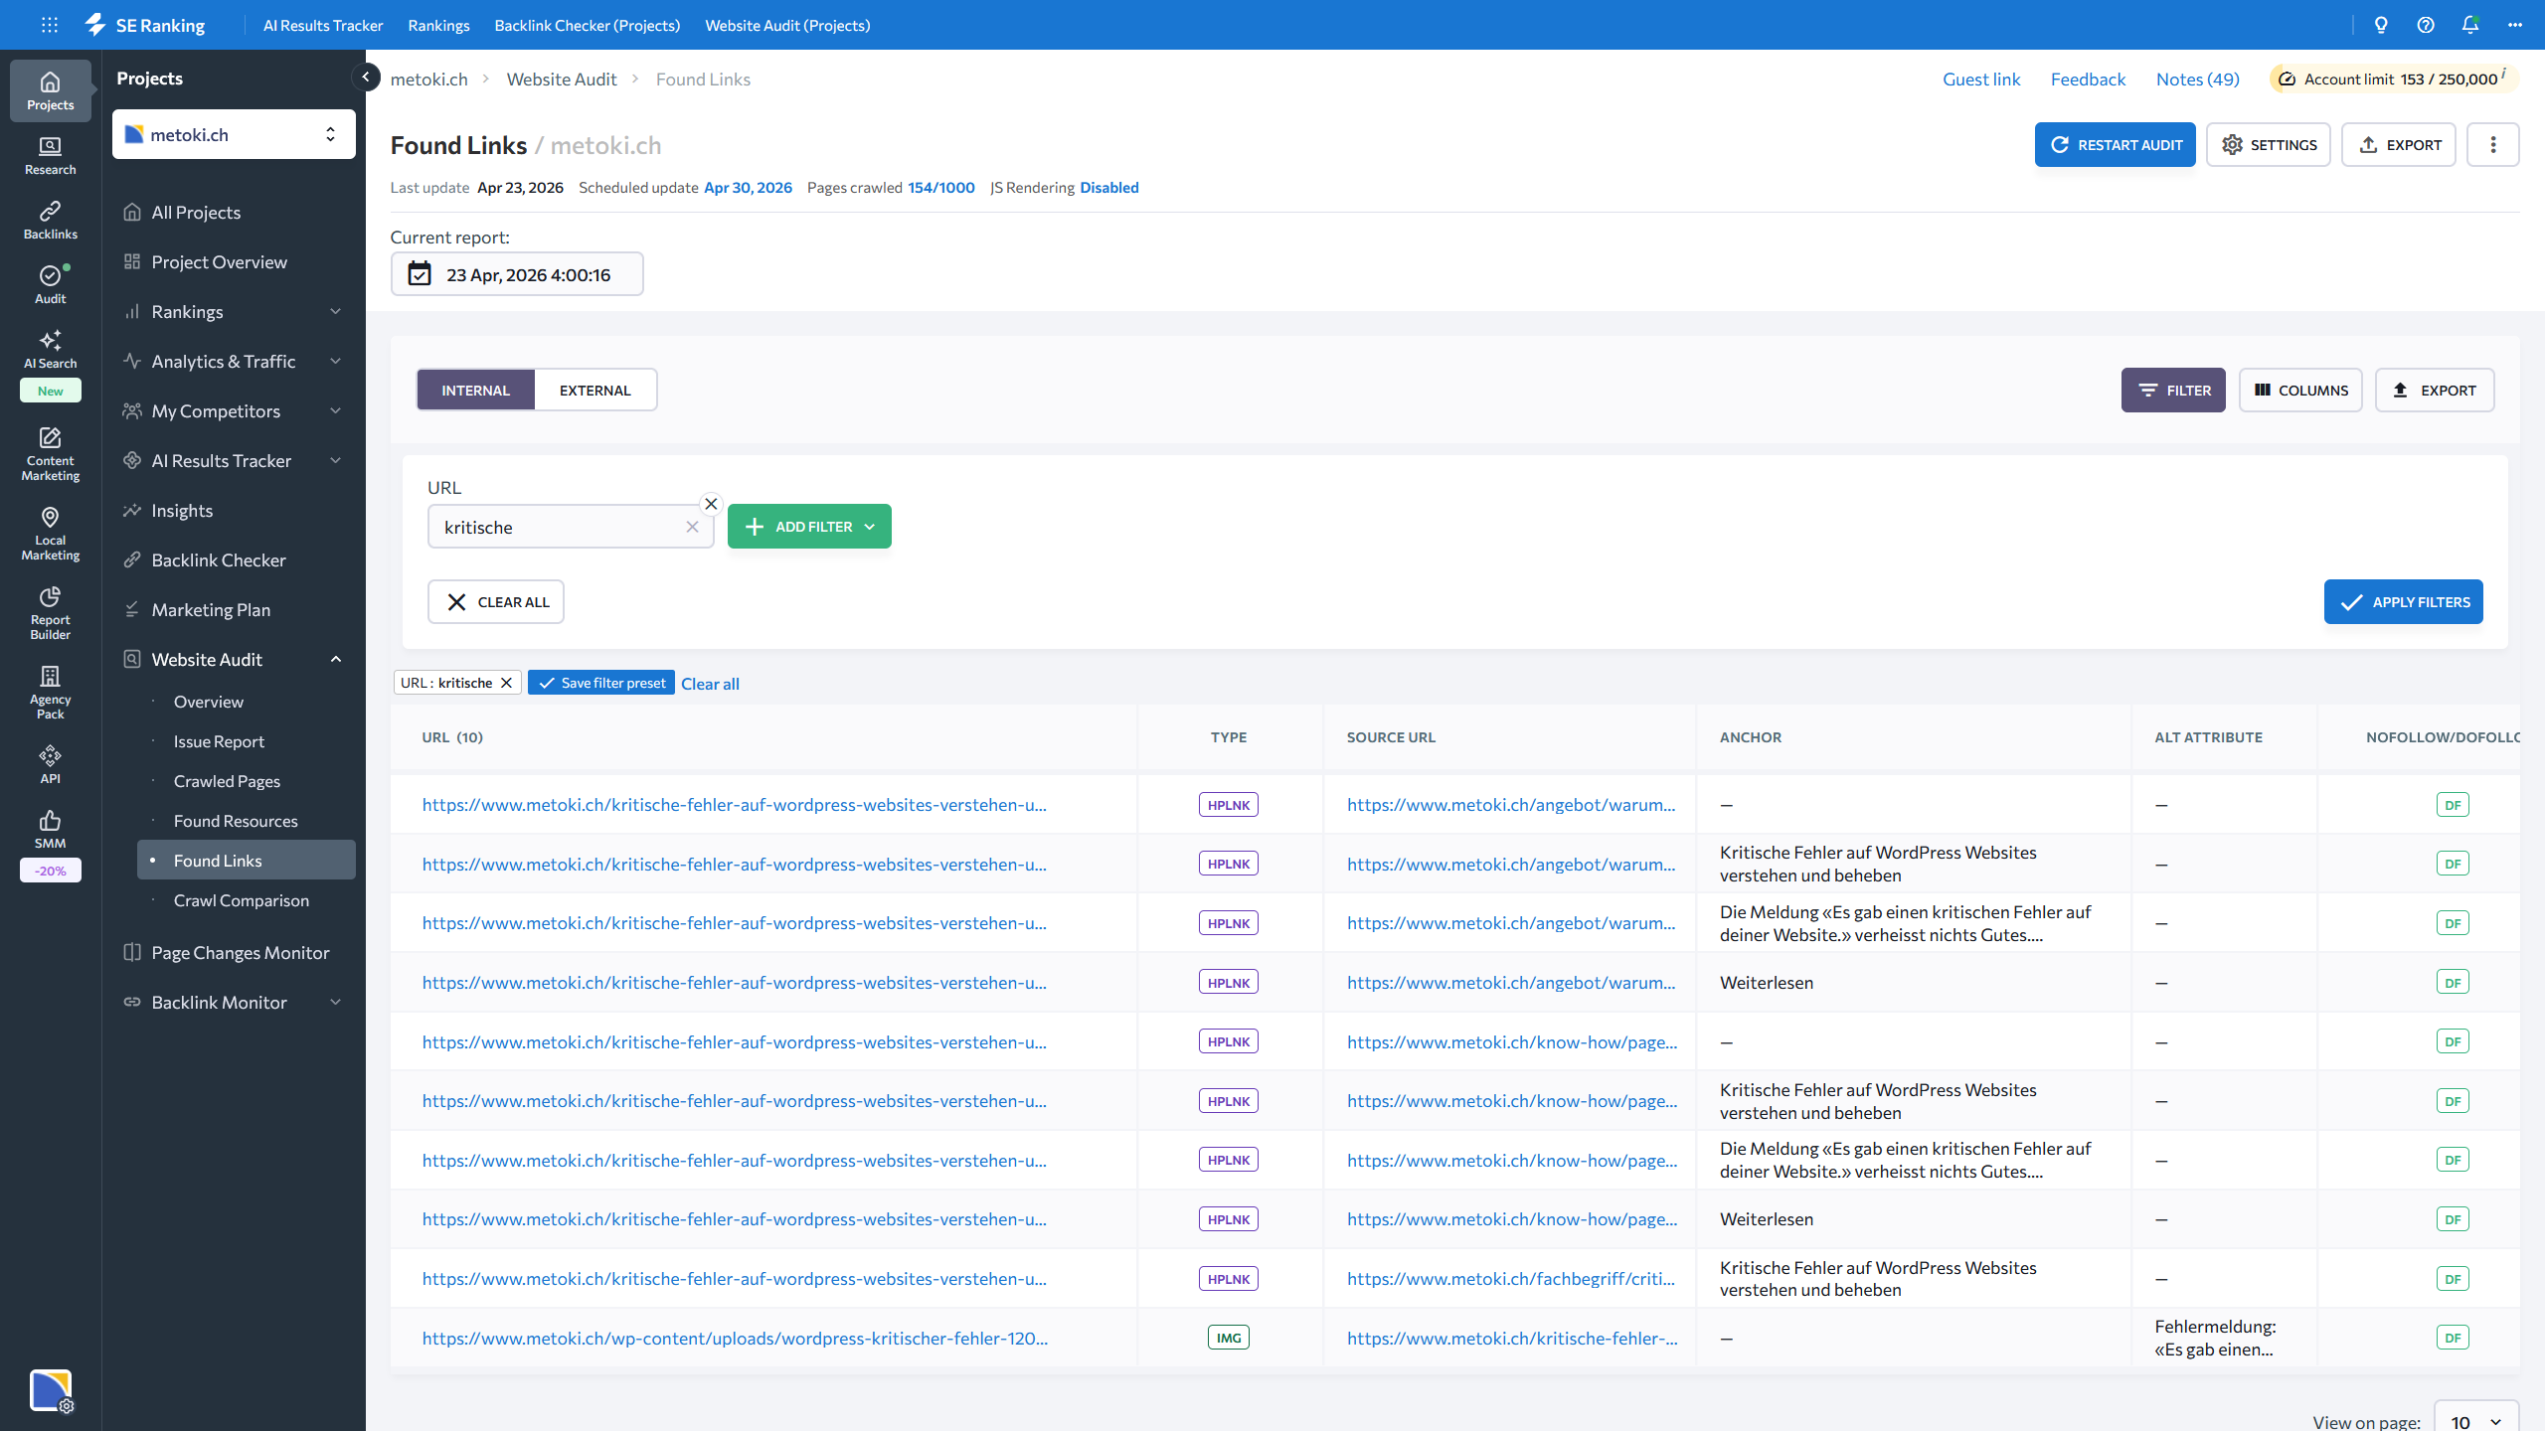Expand the Add Filter dropdown
Image resolution: width=2545 pixels, height=1431 pixels.
[809, 527]
